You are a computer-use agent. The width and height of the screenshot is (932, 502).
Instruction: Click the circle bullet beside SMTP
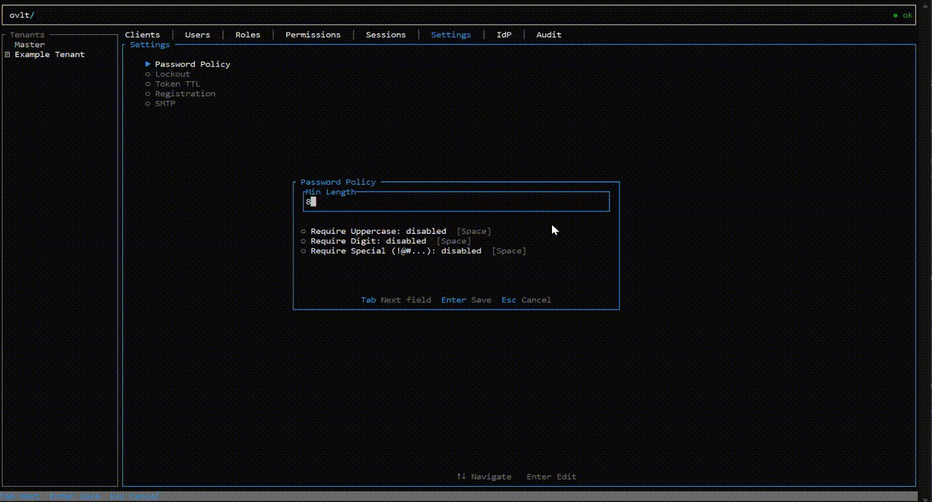coord(148,103)
